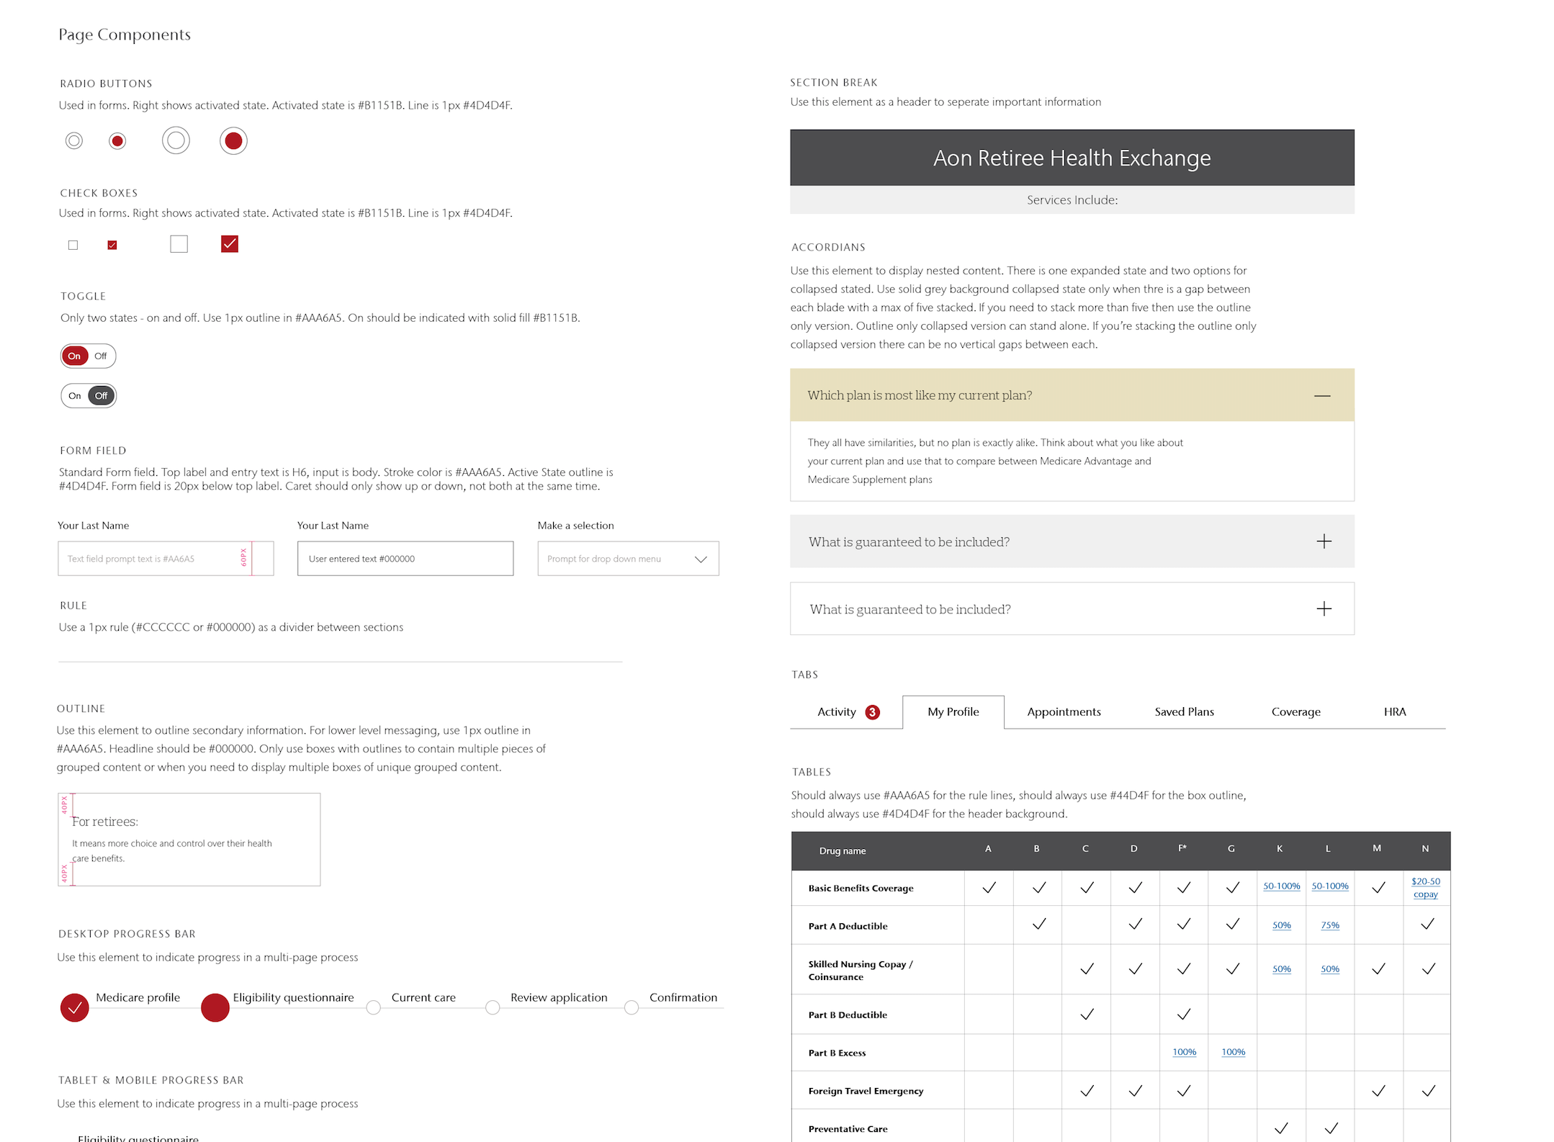
Task: Click the Review application step circle
Action: 493,1008
